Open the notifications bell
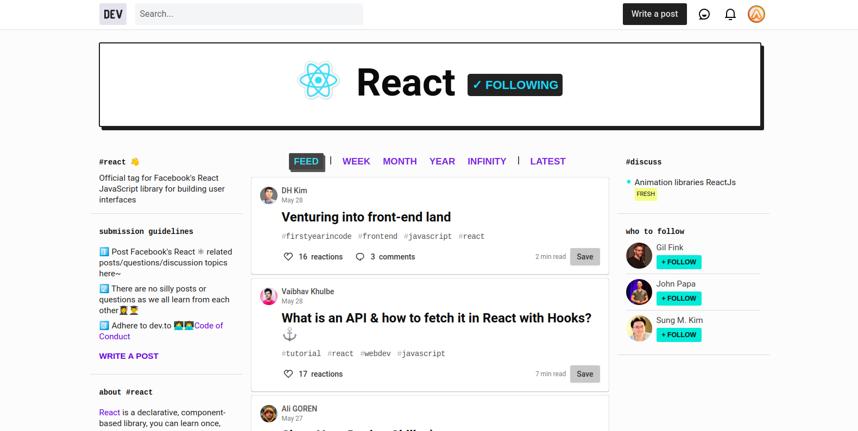858x431 pixels. pyautogui.click(x=730, y=14)
